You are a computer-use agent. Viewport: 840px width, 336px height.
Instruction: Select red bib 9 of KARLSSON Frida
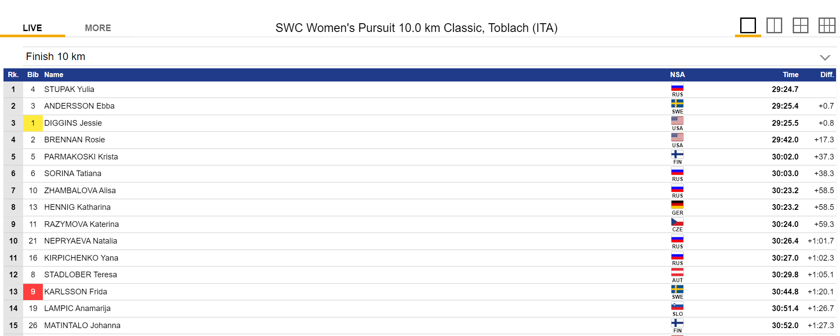(x=33, y=292)
